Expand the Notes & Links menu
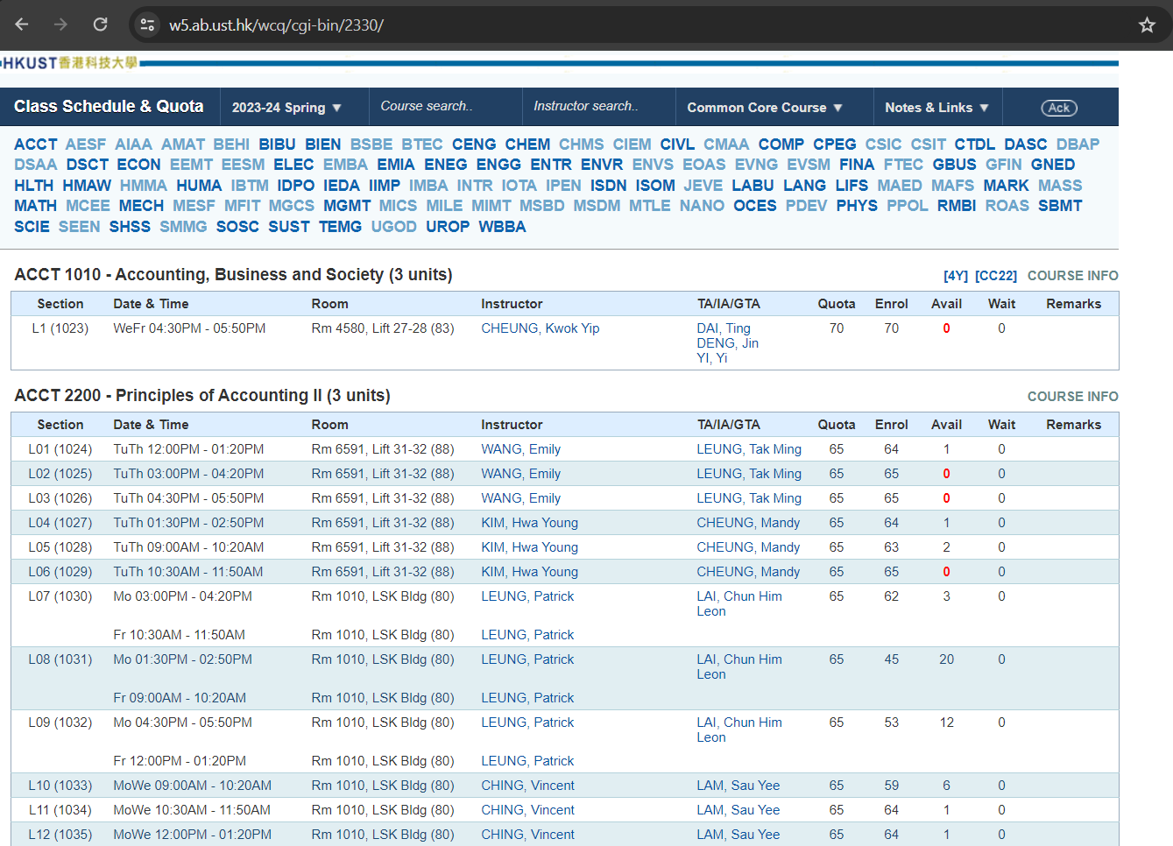The height and width of the screenshot is (846, 1173). 936,108
